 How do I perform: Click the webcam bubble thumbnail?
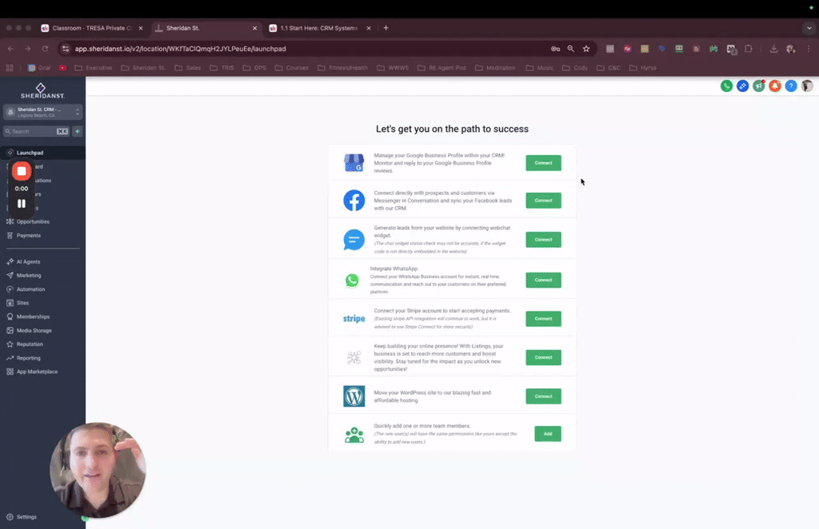pyautogui.click(x=98, y=471)
